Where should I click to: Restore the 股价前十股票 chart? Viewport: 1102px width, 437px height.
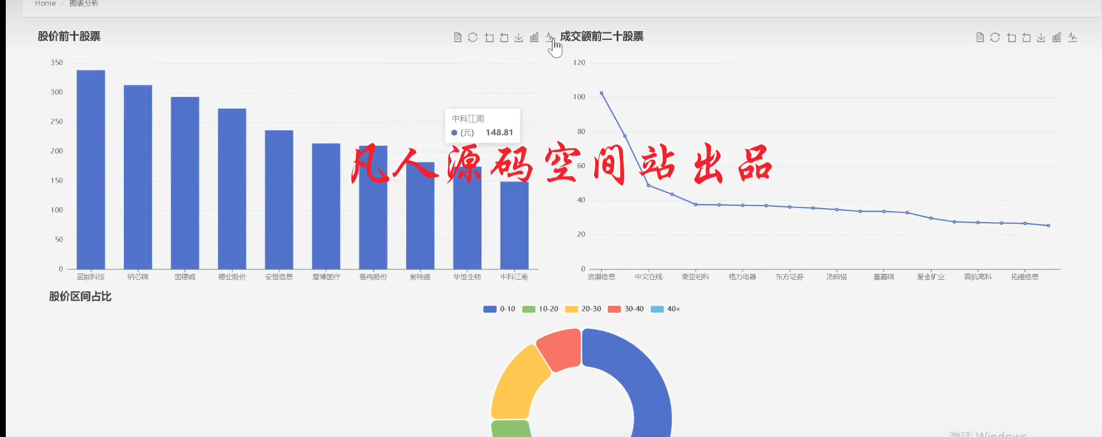(x=473, y=38)
